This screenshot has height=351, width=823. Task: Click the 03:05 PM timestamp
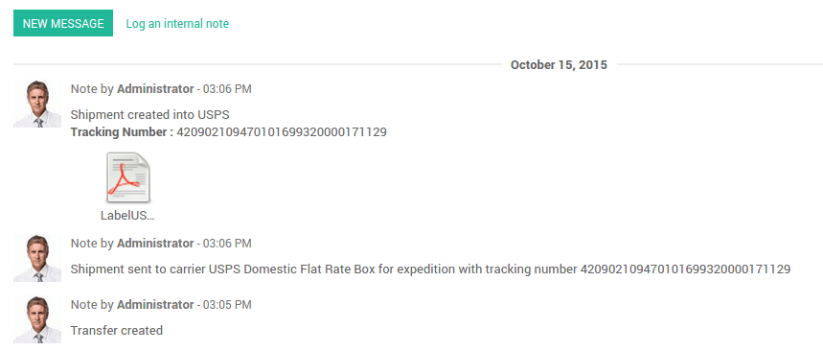click(x=227, y=305)
